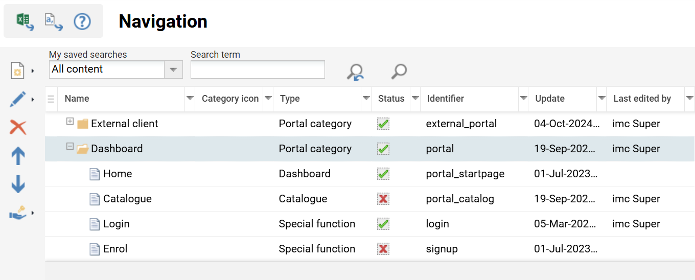Toggle status checkmark for Home row

coord(383,174)
